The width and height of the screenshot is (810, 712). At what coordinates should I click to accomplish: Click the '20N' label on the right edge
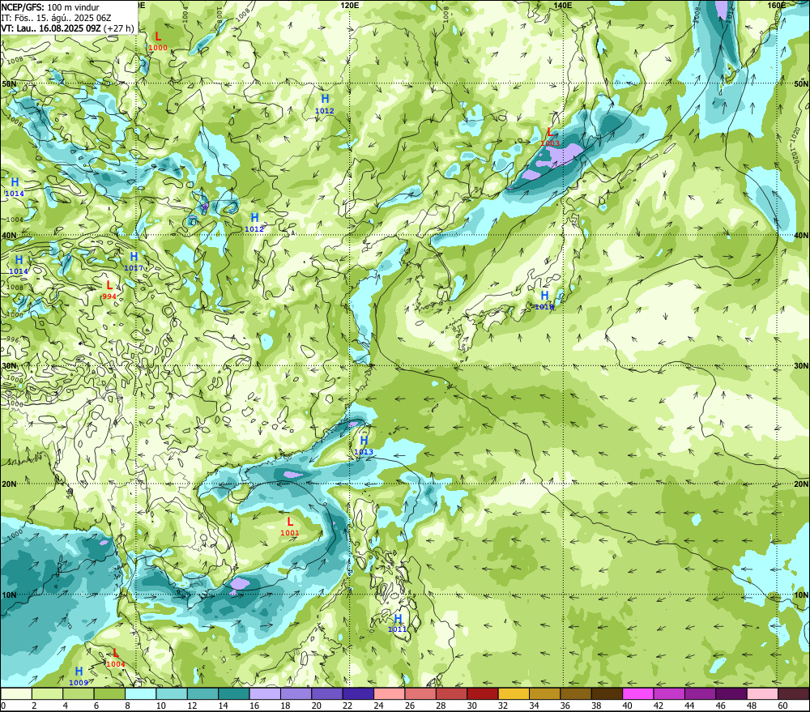[x=801, y=484]
